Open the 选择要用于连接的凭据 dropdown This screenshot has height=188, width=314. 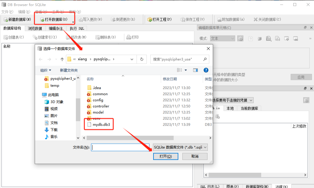pos(233,100)
